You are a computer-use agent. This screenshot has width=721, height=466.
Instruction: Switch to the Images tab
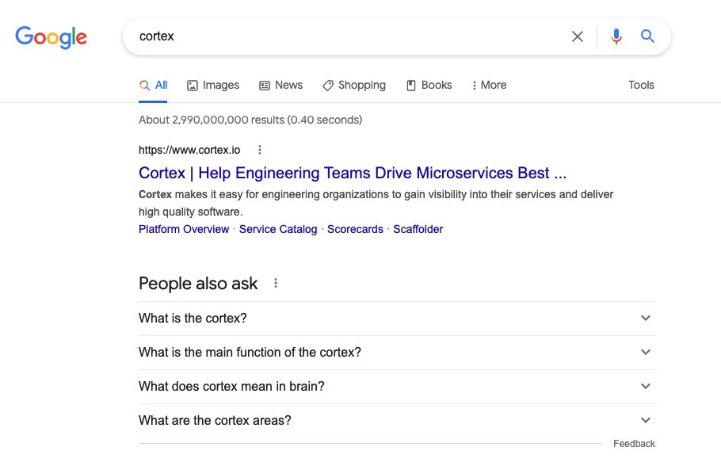(213, 85)
